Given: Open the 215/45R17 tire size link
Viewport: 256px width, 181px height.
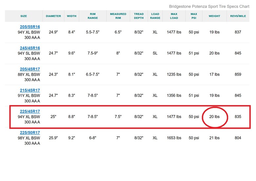Looking at the screenshot, I should pyautogui.click(x=30, y=90).
